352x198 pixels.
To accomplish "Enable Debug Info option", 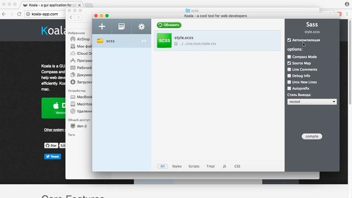I will [x=289, y=76].
